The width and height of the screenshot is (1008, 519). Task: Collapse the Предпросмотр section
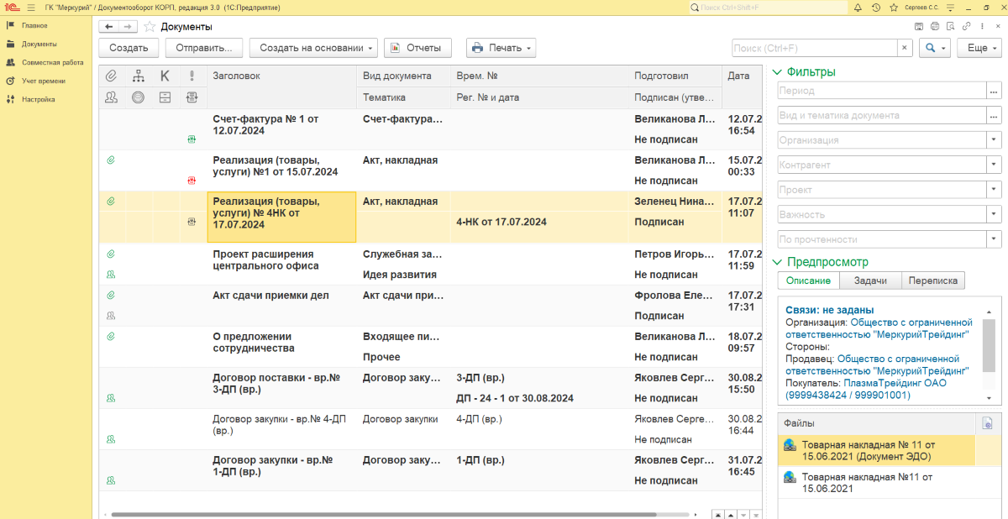pos(777,262)
